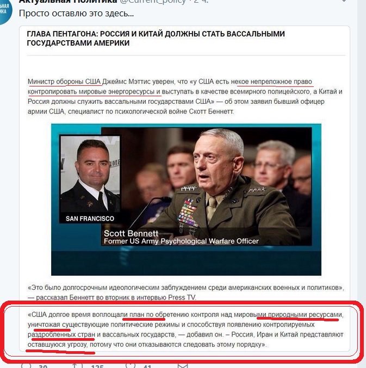366x368 pixels.
Task: Click the headline 'ГЛАВА ПЕНТАГОНА: РОССИЯ И КИТАЙ'
Action: coord(156,39)
